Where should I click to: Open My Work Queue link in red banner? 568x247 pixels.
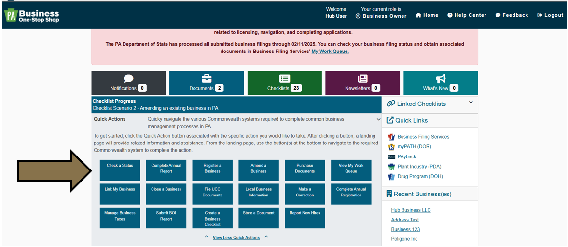(330, 52)
